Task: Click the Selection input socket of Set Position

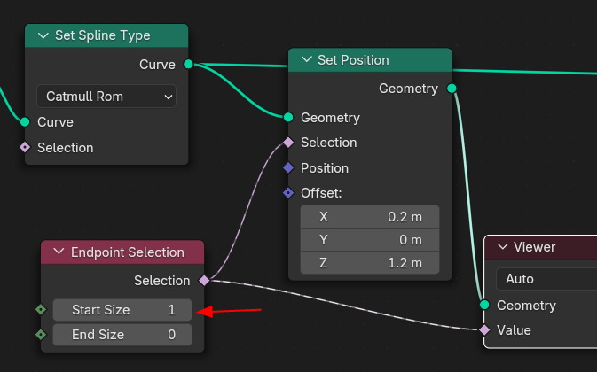Action: [288, 143]
